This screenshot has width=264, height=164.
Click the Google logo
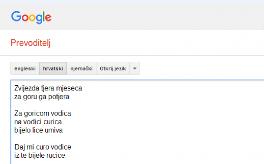[x=31, y=17]
